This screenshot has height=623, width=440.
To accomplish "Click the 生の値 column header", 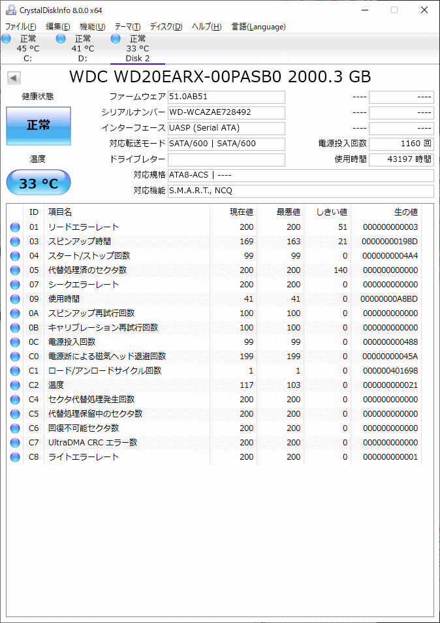I will (405, 212).
